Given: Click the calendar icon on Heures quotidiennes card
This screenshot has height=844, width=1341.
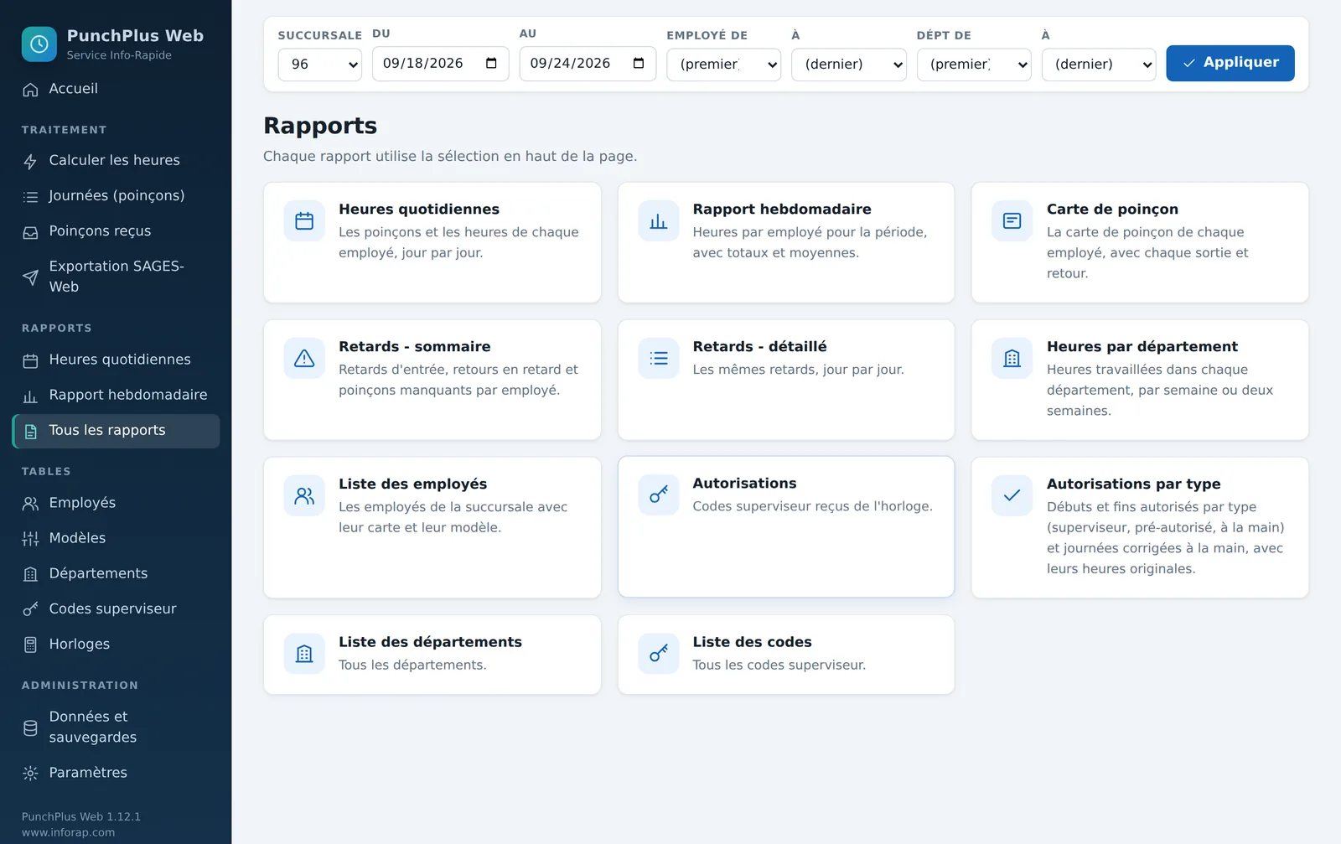Looking at the screenshot, I should click(x=304, y=221).
